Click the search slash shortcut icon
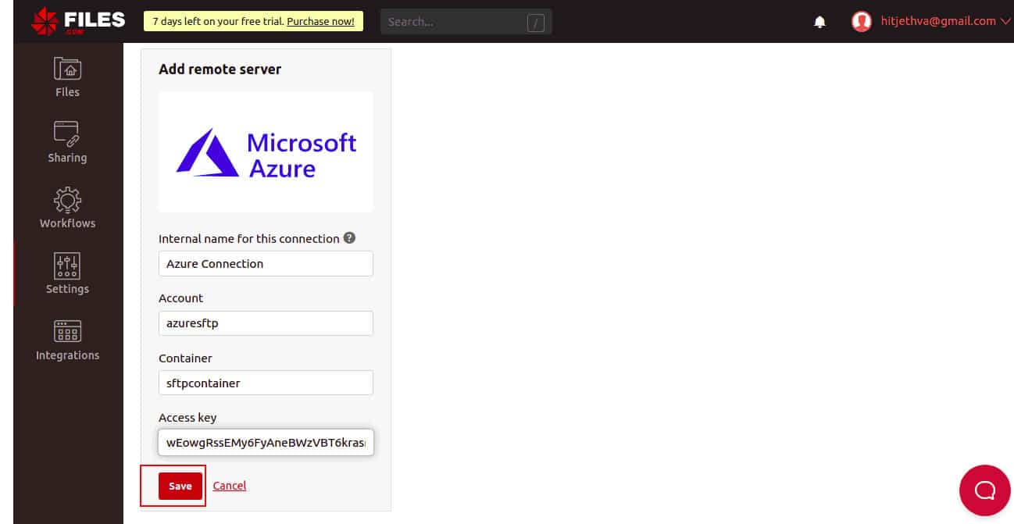The width and height of the screenshot is (1014, 524). click(536, 23)
